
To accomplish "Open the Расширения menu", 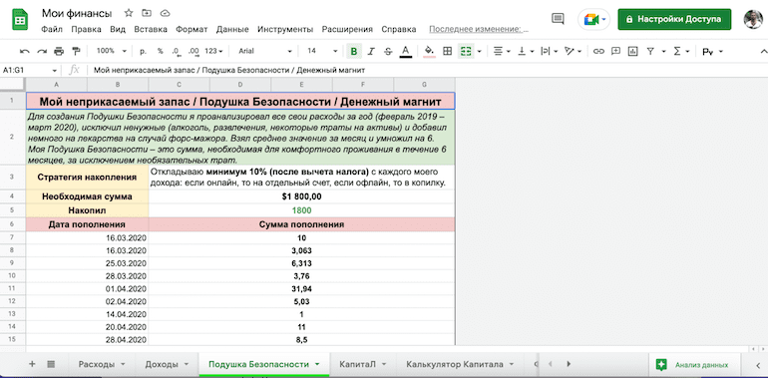I will pyautogui.click(x=347, y=29).
